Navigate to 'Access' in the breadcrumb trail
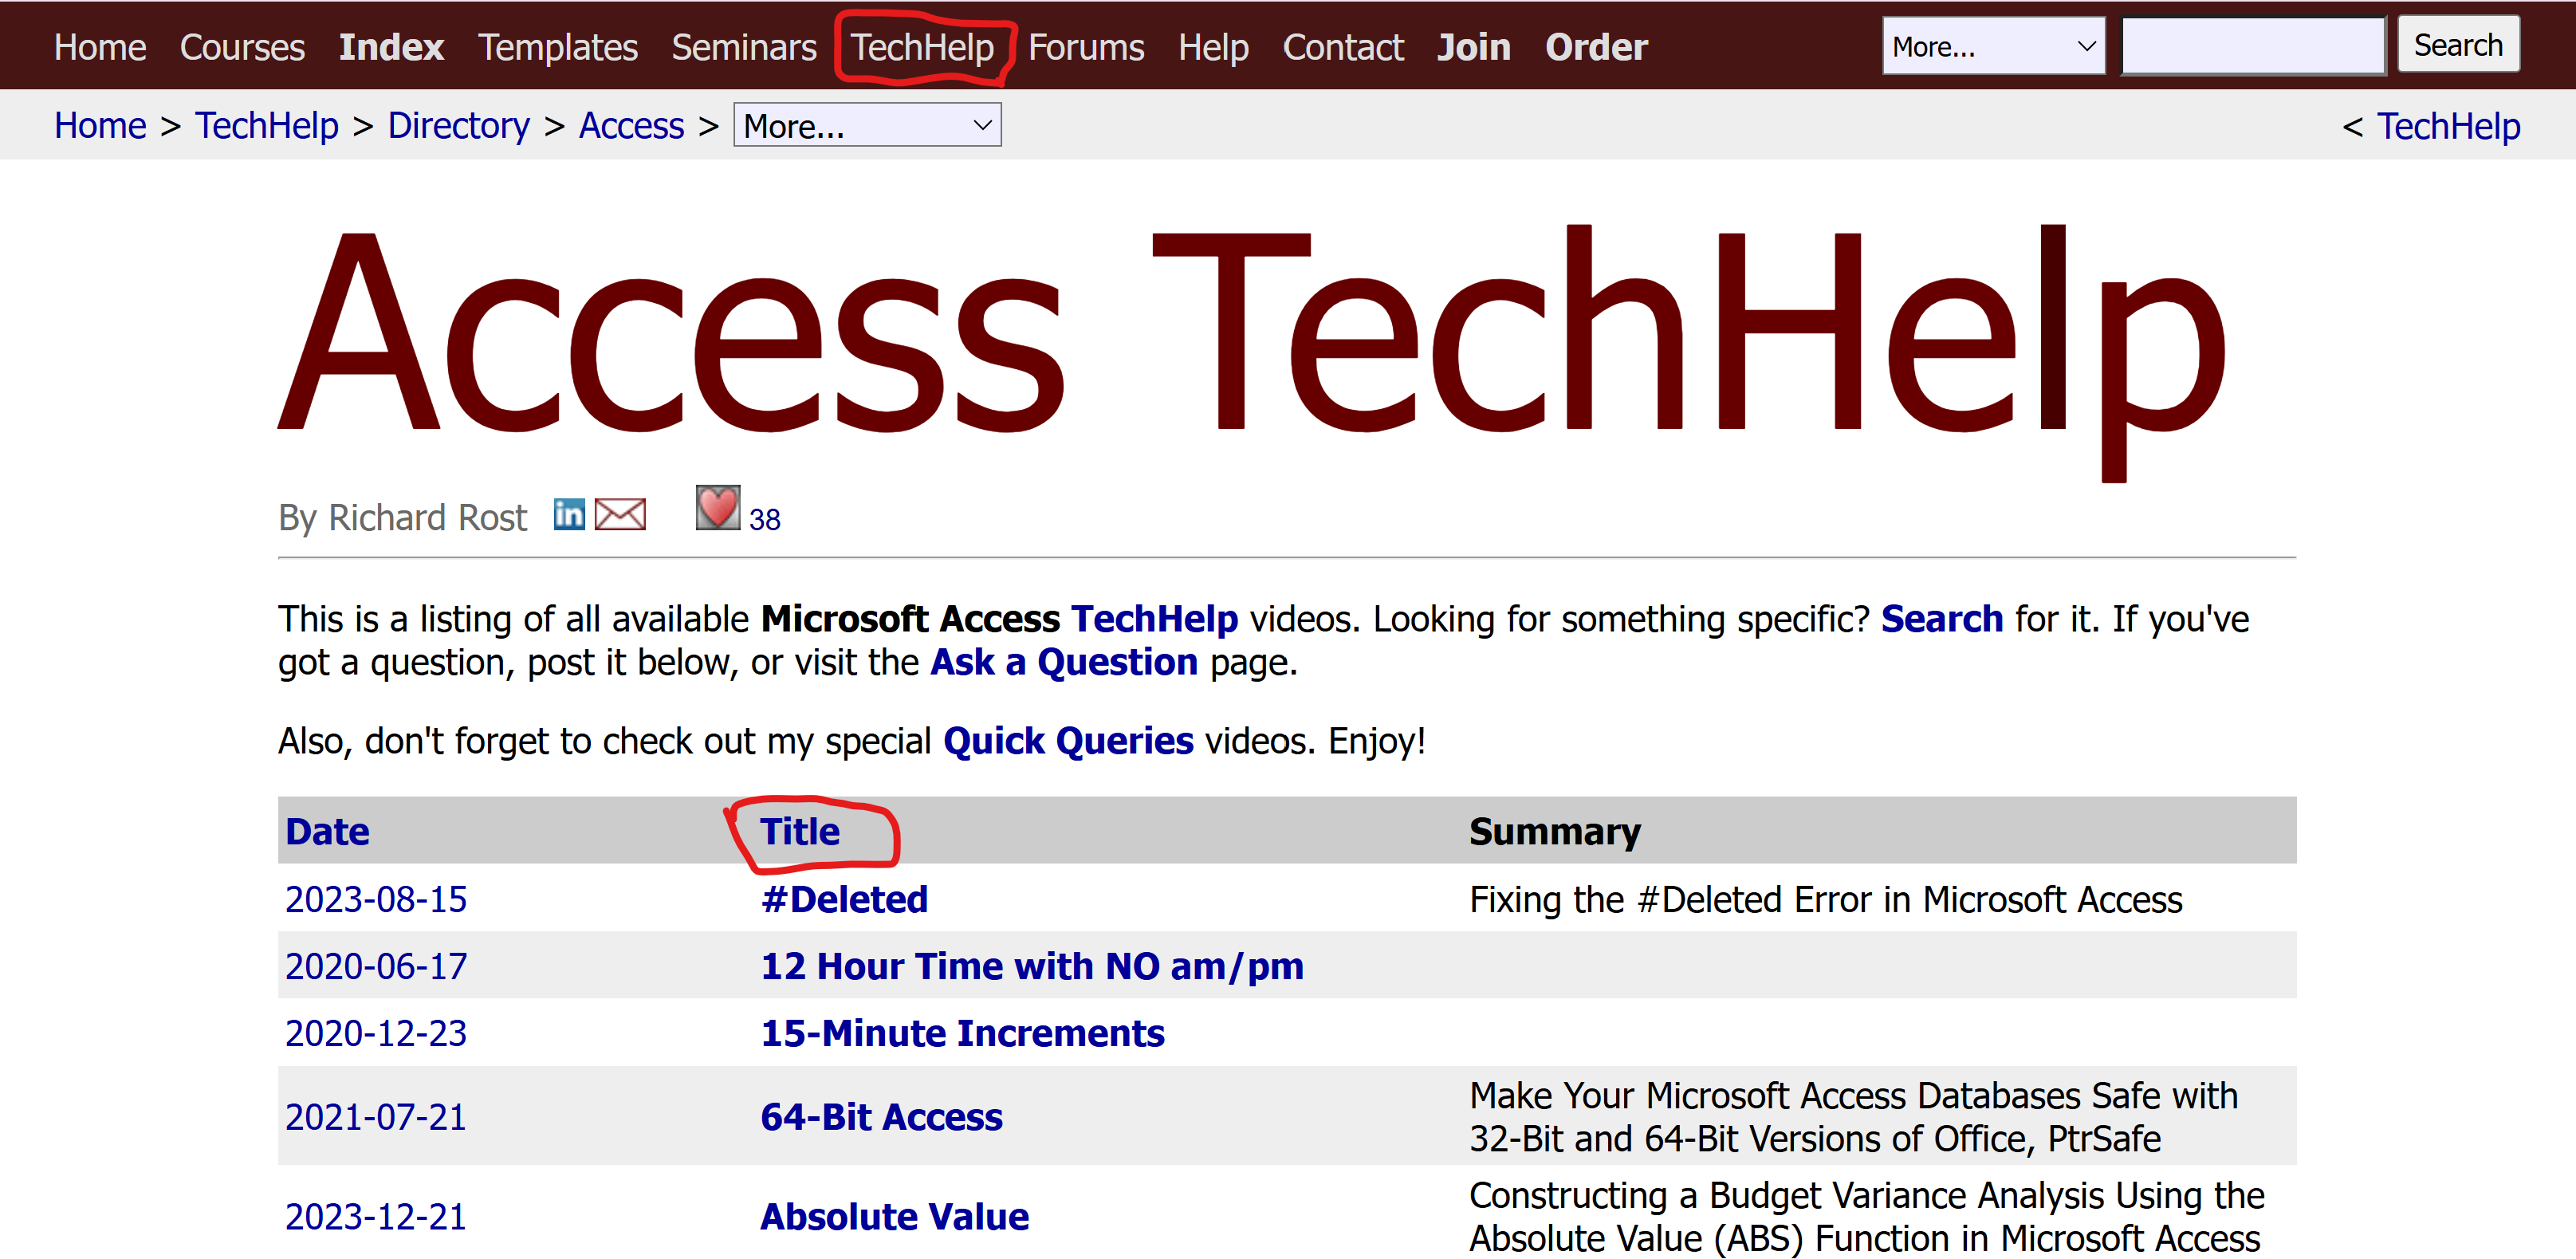Viewport: 2576px width, 1259px height. click(x=631, y=124)
